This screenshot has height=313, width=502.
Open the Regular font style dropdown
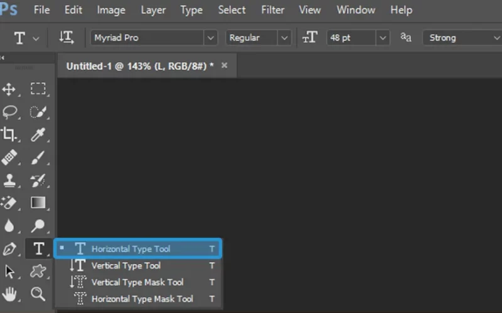coord(284,38)
